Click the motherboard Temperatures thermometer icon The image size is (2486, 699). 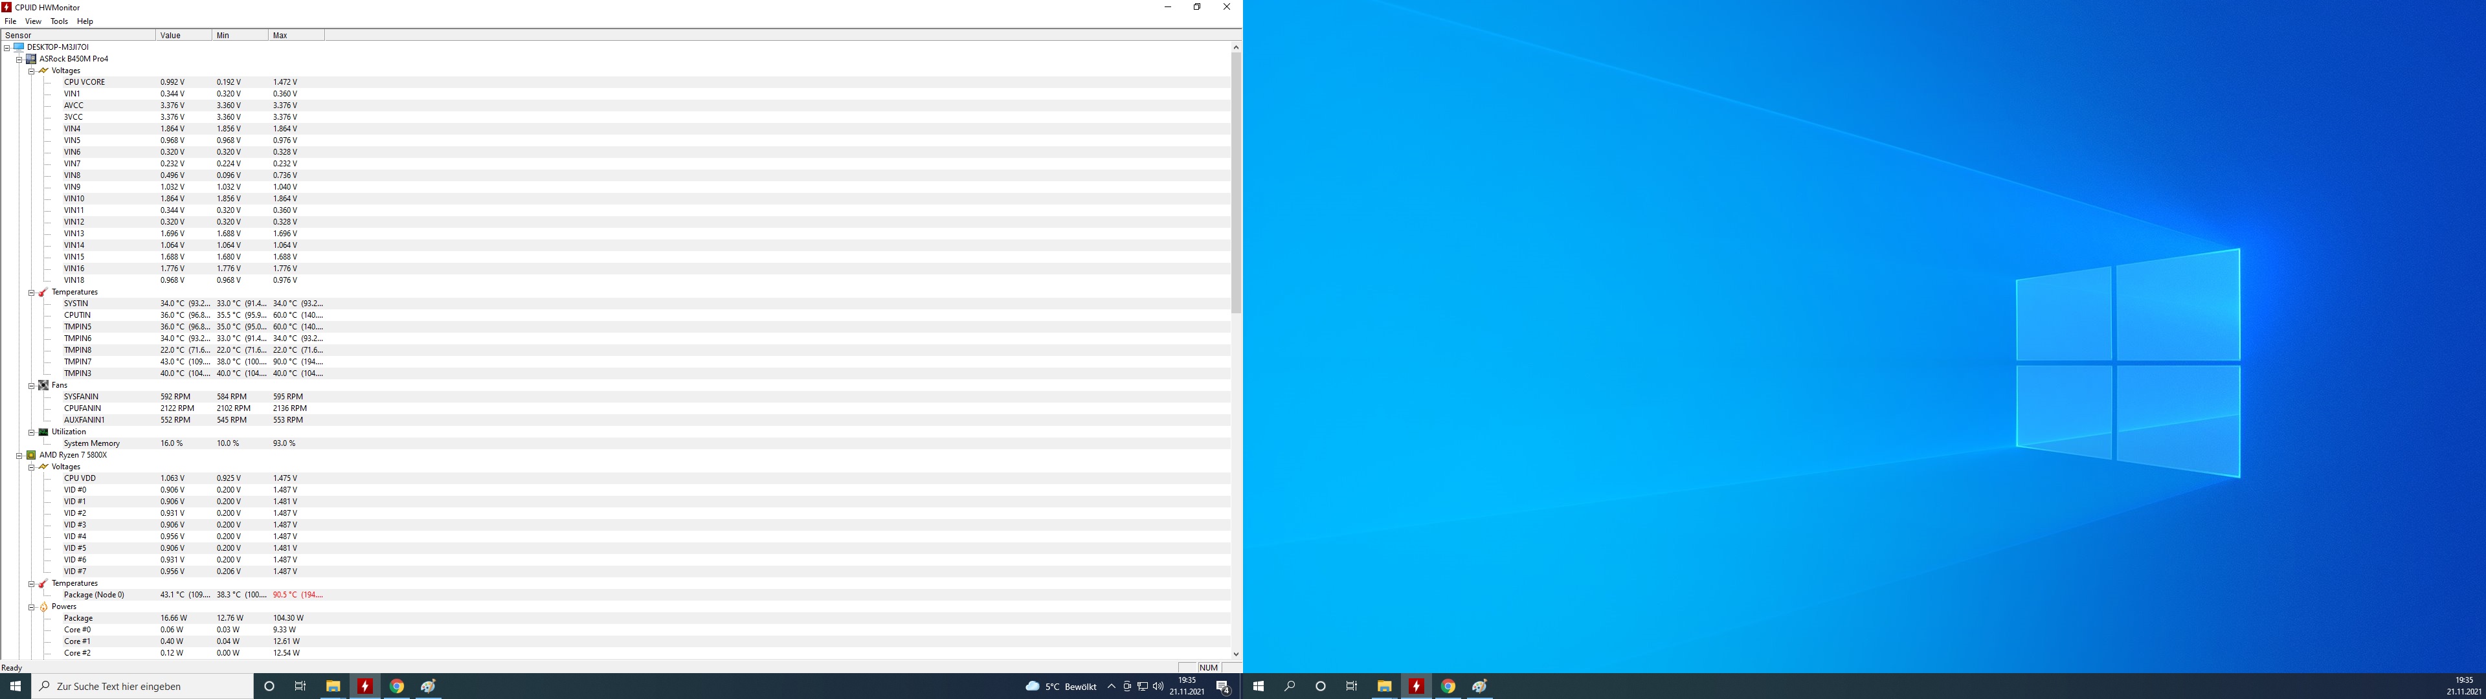[x=43, y=291]
